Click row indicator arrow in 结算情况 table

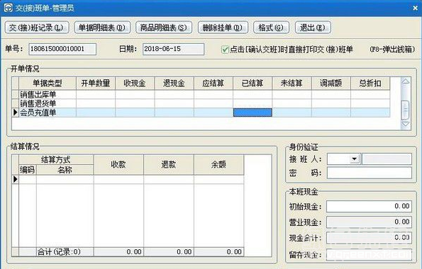(16, 179)
